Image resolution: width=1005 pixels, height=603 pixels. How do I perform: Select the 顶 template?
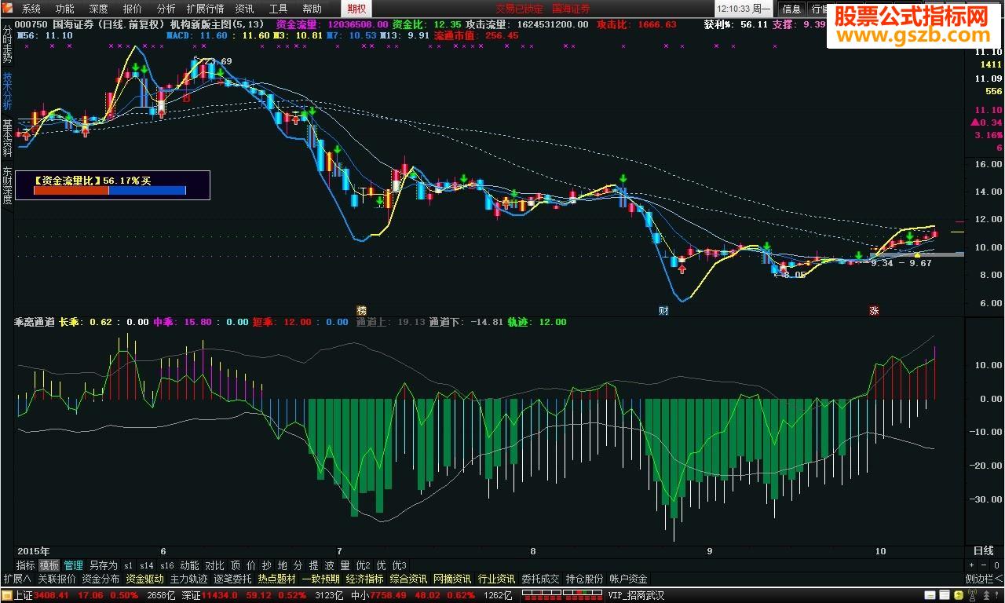236,565
